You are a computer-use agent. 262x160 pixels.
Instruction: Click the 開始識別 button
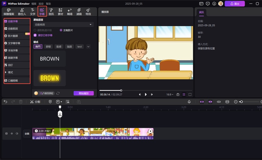pos(84,93)
